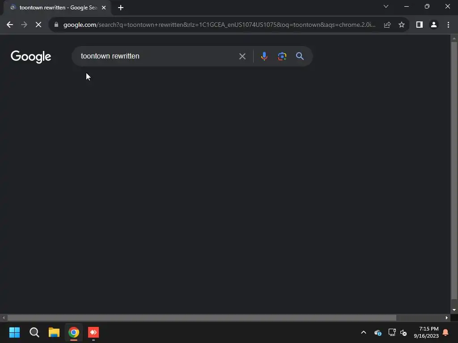Click the scroll left arrow

point(4,318)
